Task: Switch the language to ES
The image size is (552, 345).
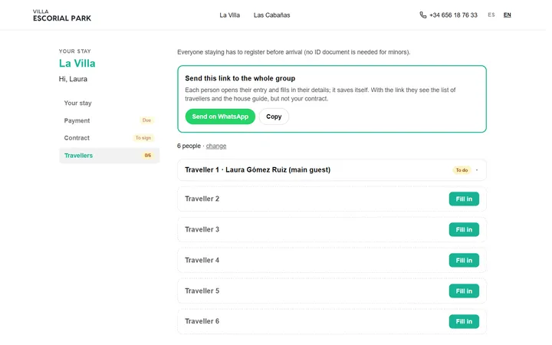Action: pos(491,15)
